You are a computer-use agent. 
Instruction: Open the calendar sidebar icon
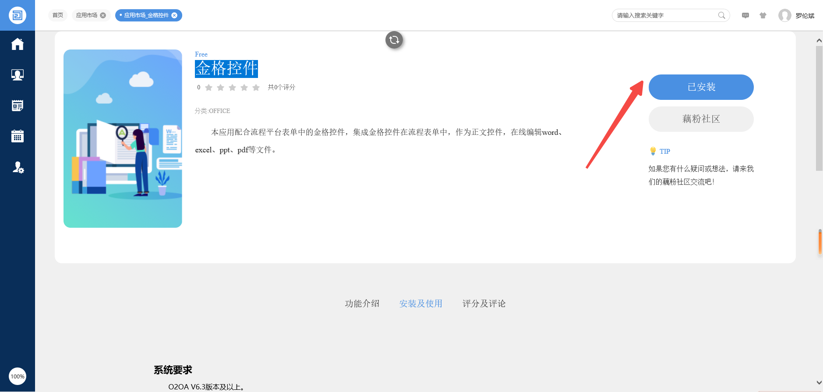pyautogui.click(x=18, y=136)
